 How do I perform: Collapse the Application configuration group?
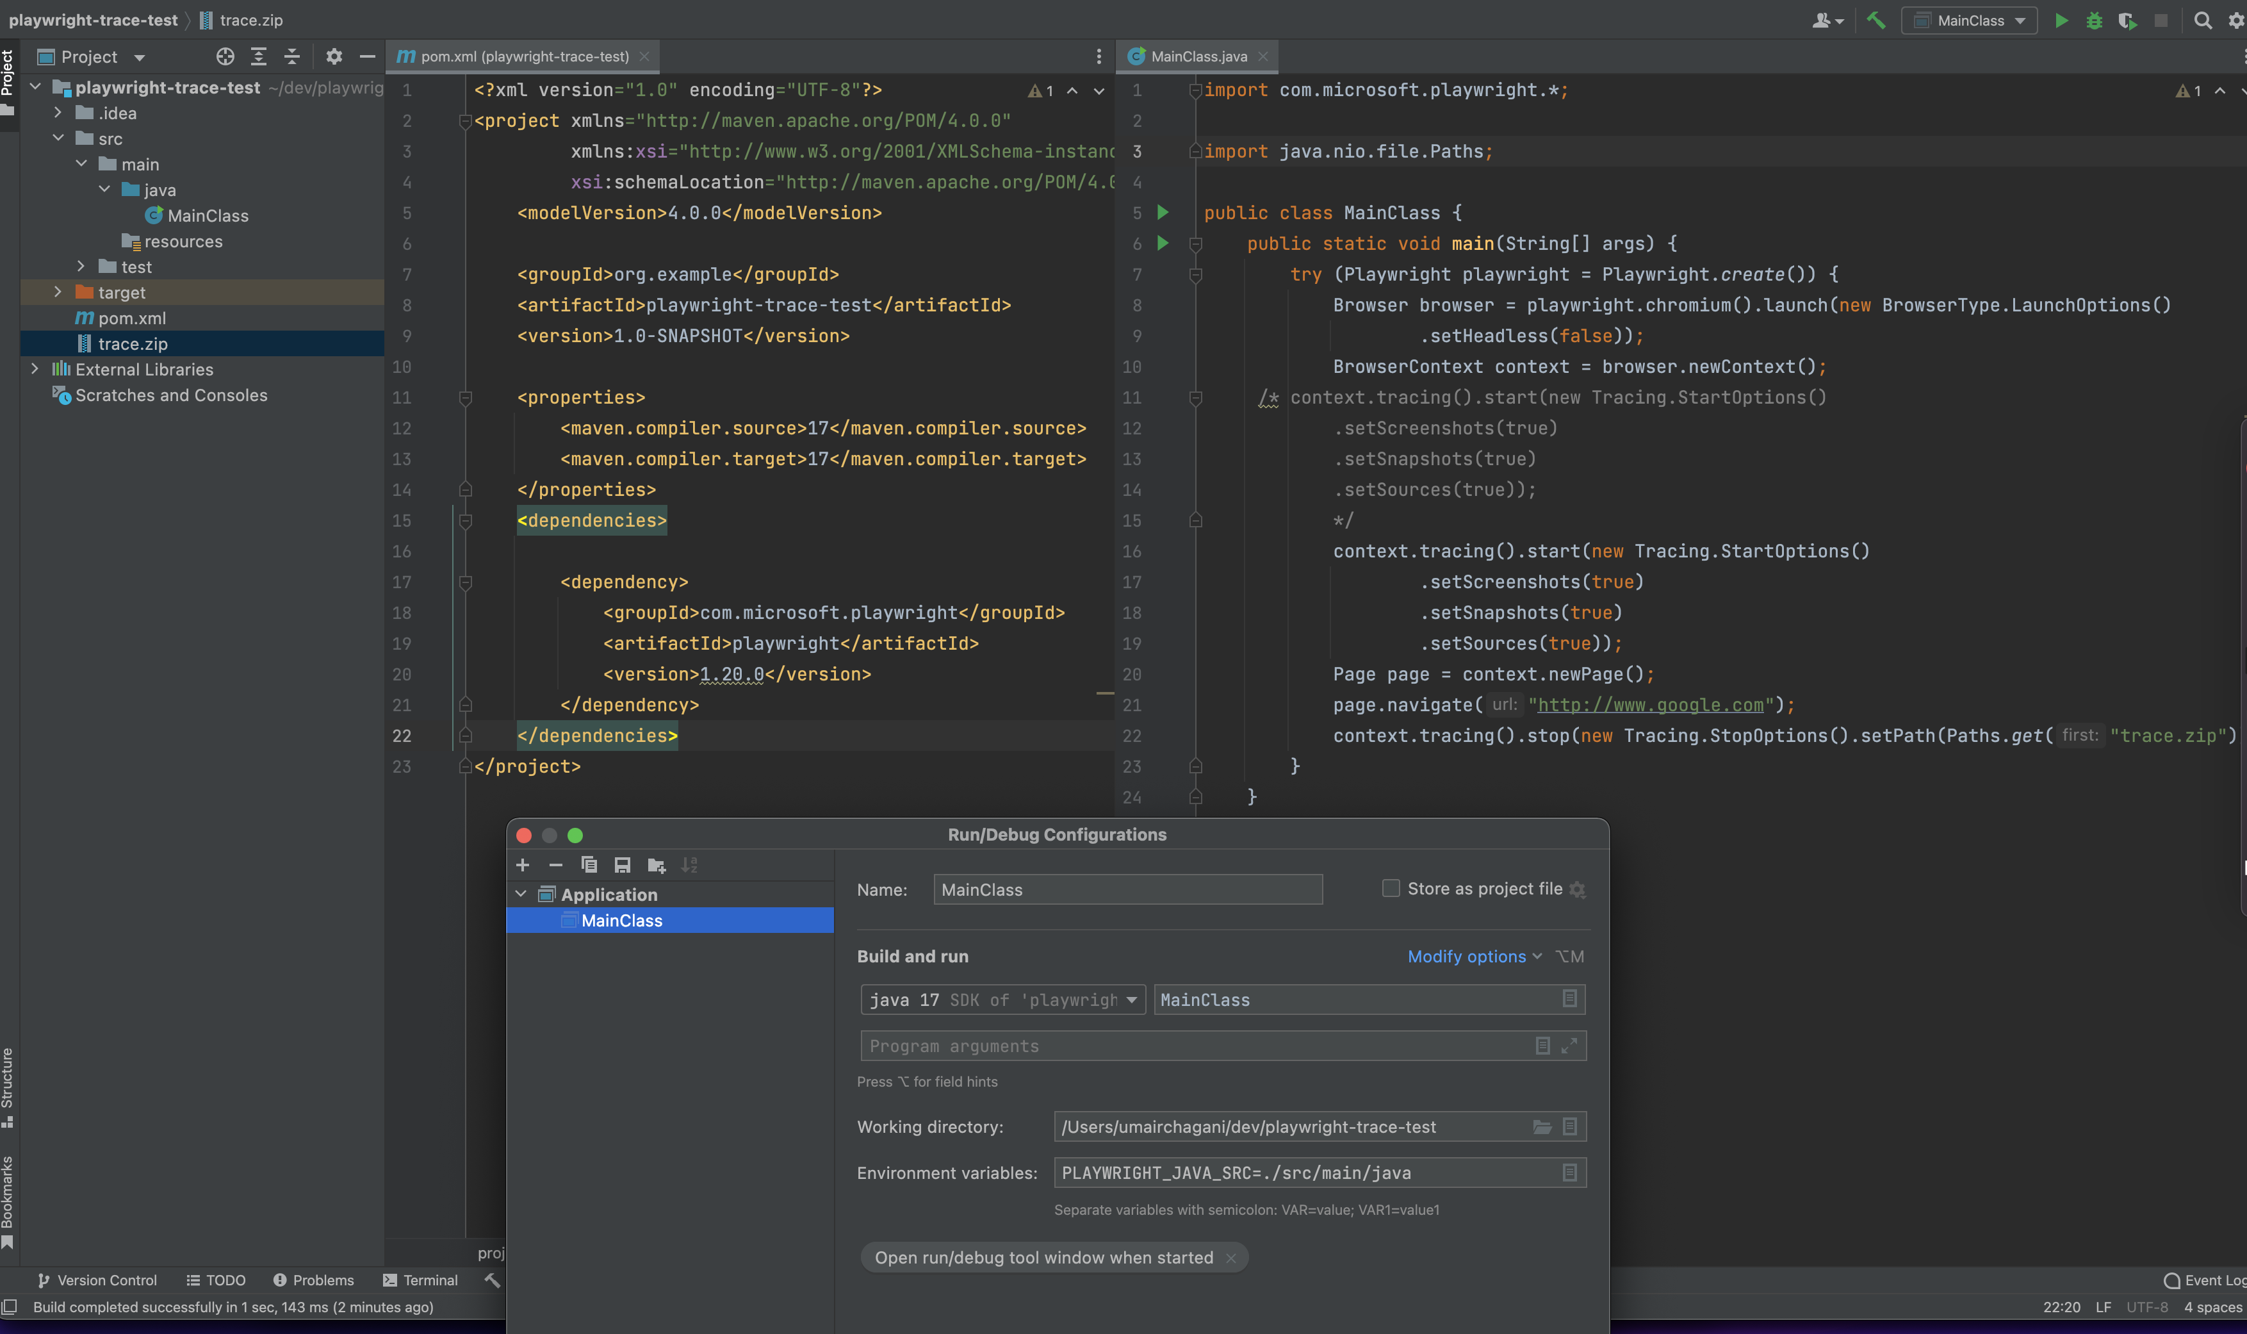point(521,894)
